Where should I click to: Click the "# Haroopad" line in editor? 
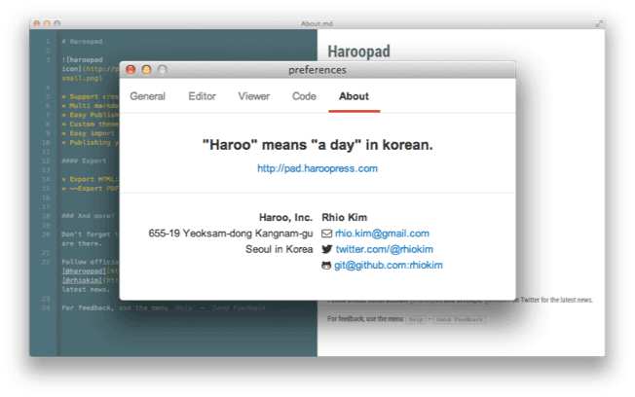pos(82,42)
